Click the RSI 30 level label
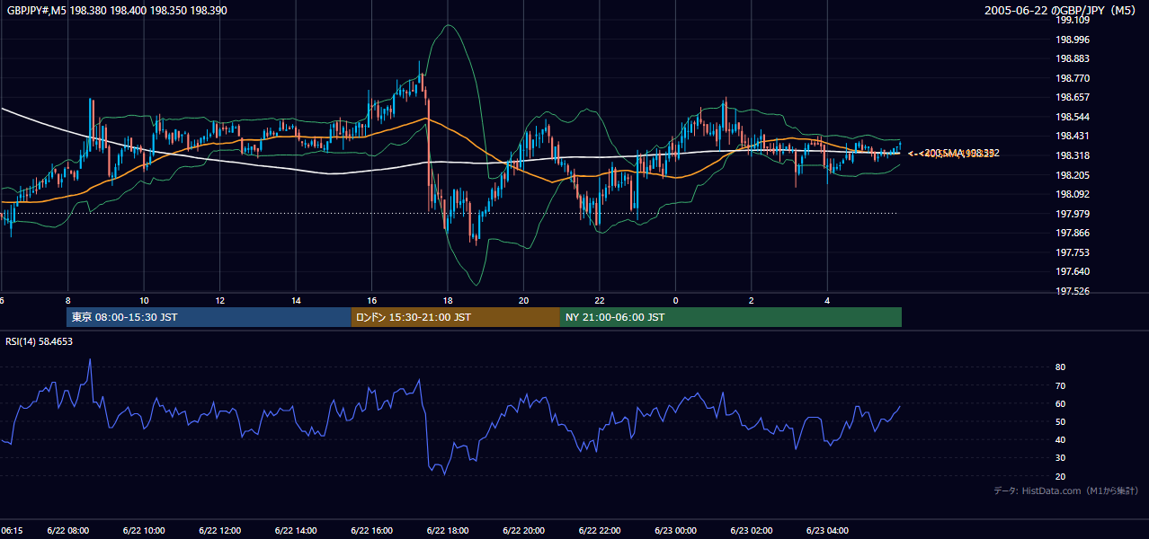 [x=1060, y=457]
